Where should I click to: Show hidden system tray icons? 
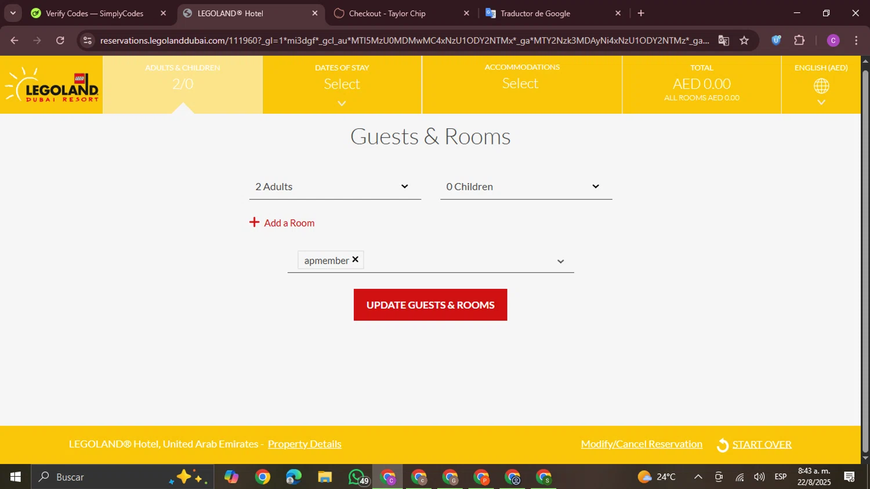click(698, 477)
